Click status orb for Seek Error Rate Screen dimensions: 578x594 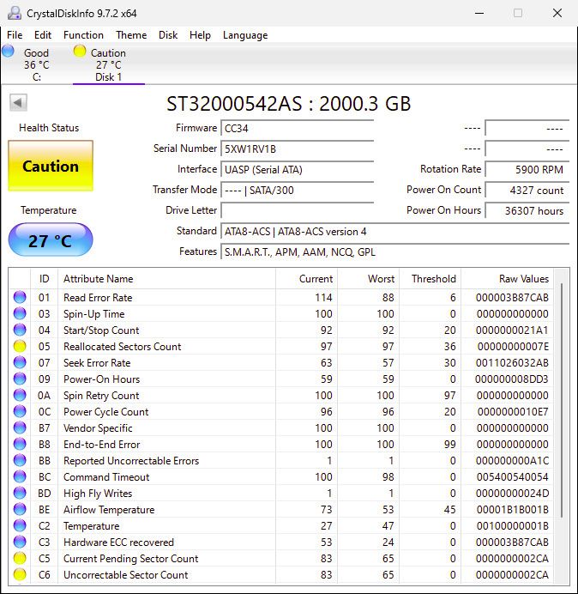[20, 362]
